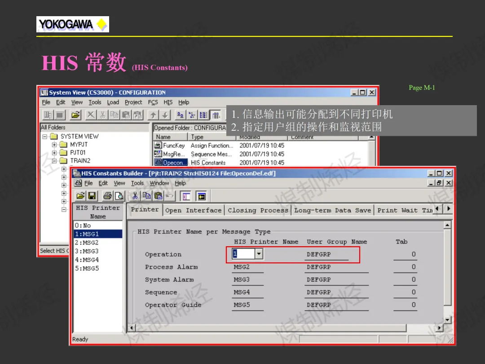485x364 pixels.
Task: Collapse the TRAIN2 folder node
Action: click(54, 160)
